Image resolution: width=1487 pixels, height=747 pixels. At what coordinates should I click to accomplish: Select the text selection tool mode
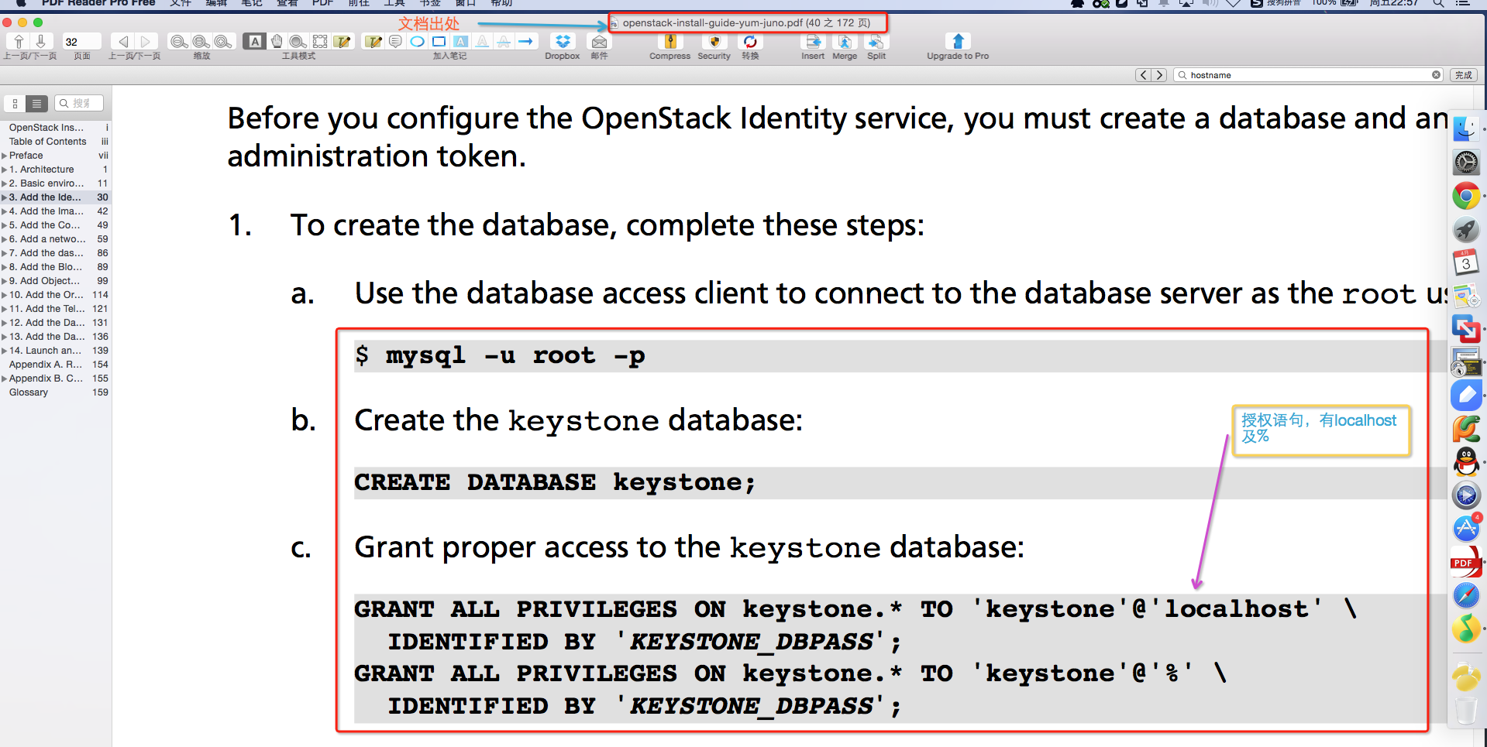point(255,41)
